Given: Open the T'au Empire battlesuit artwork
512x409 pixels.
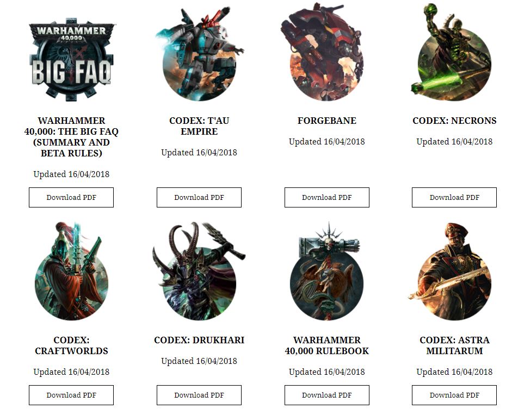Looking at the screenshot, I should [x=199, y=53].
